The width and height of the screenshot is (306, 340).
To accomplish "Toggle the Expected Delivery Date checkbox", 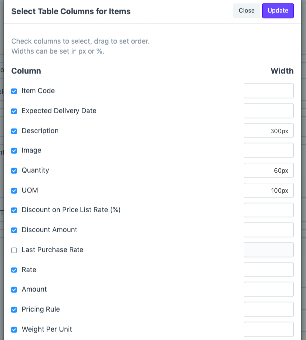I will [14, 111].
